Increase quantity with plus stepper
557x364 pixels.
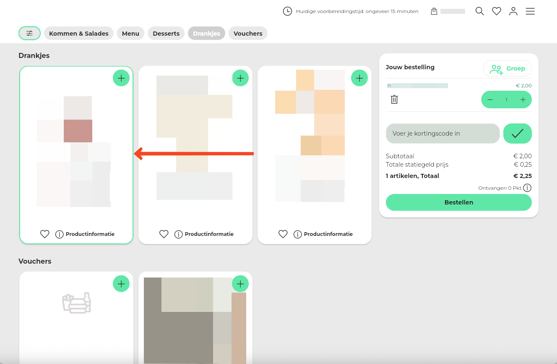(523, 100)
